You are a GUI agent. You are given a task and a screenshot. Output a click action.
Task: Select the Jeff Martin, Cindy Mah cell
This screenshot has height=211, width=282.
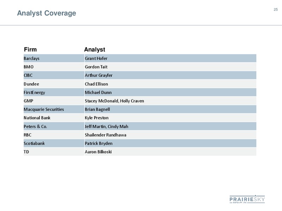click(170, 126)
